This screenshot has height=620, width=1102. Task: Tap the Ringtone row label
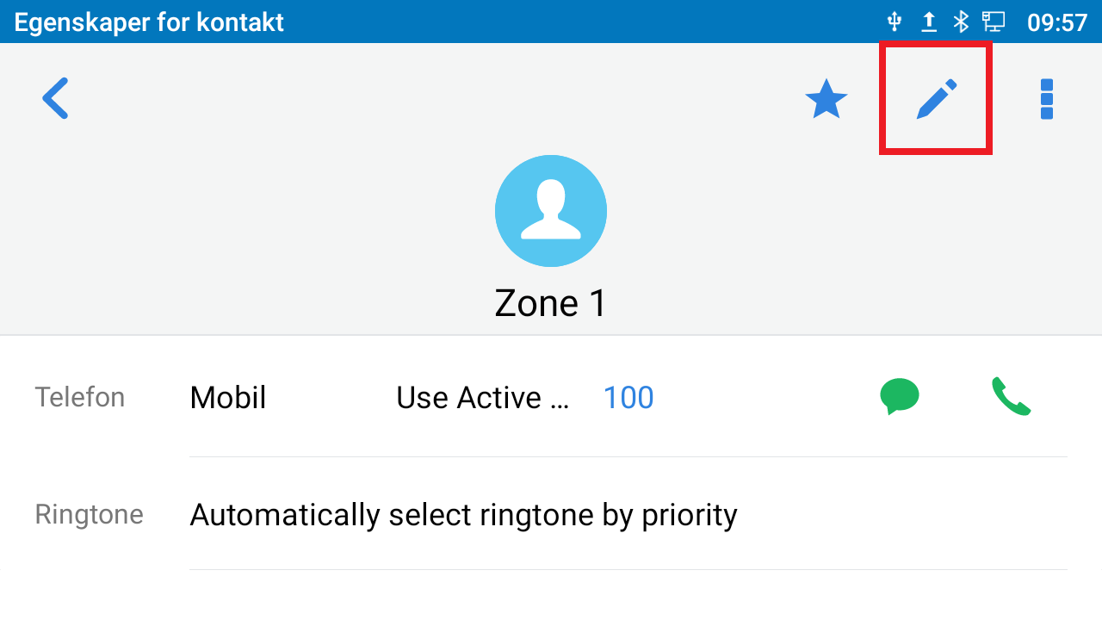89,515
